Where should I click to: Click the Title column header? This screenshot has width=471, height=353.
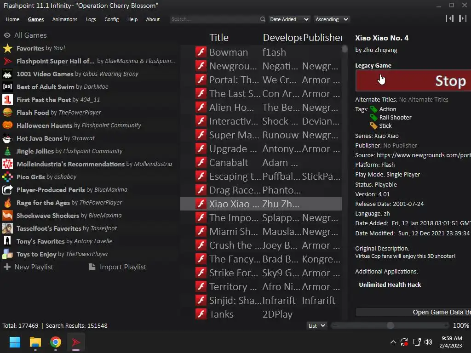pos(218,38)
